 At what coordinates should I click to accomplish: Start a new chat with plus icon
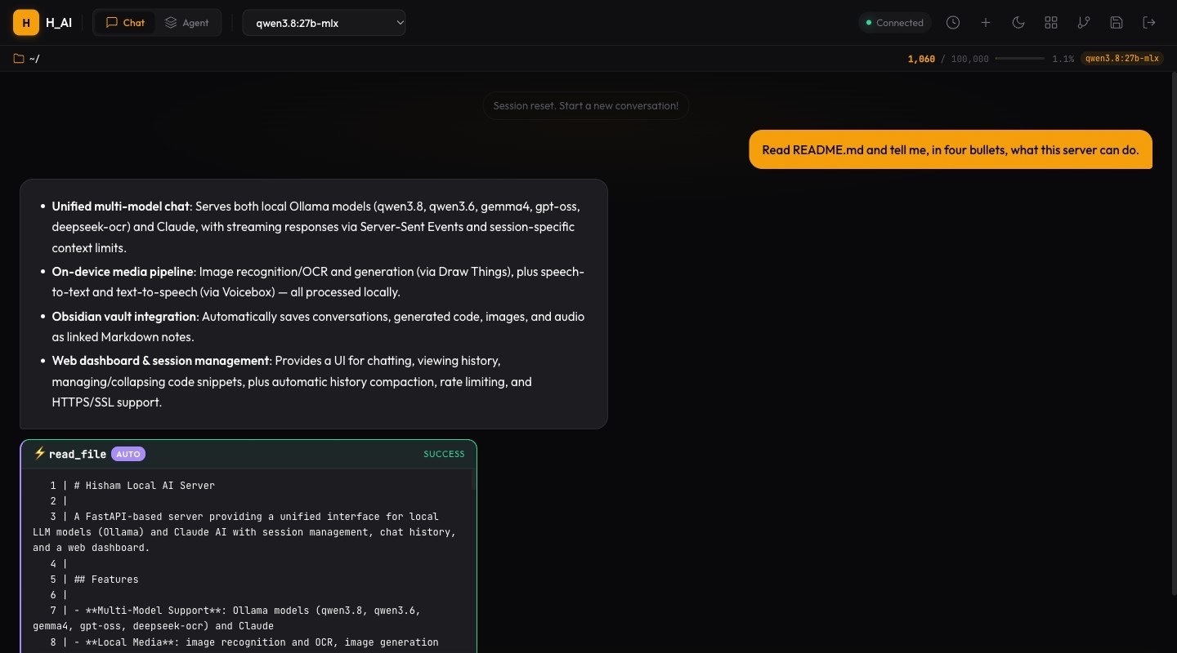coord(986,23)
